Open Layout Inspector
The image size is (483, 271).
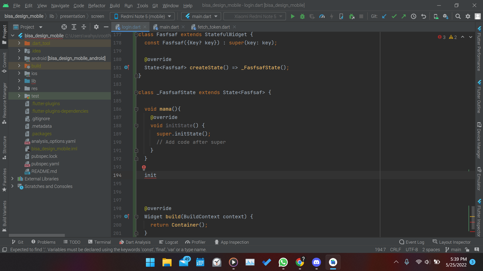452,242
